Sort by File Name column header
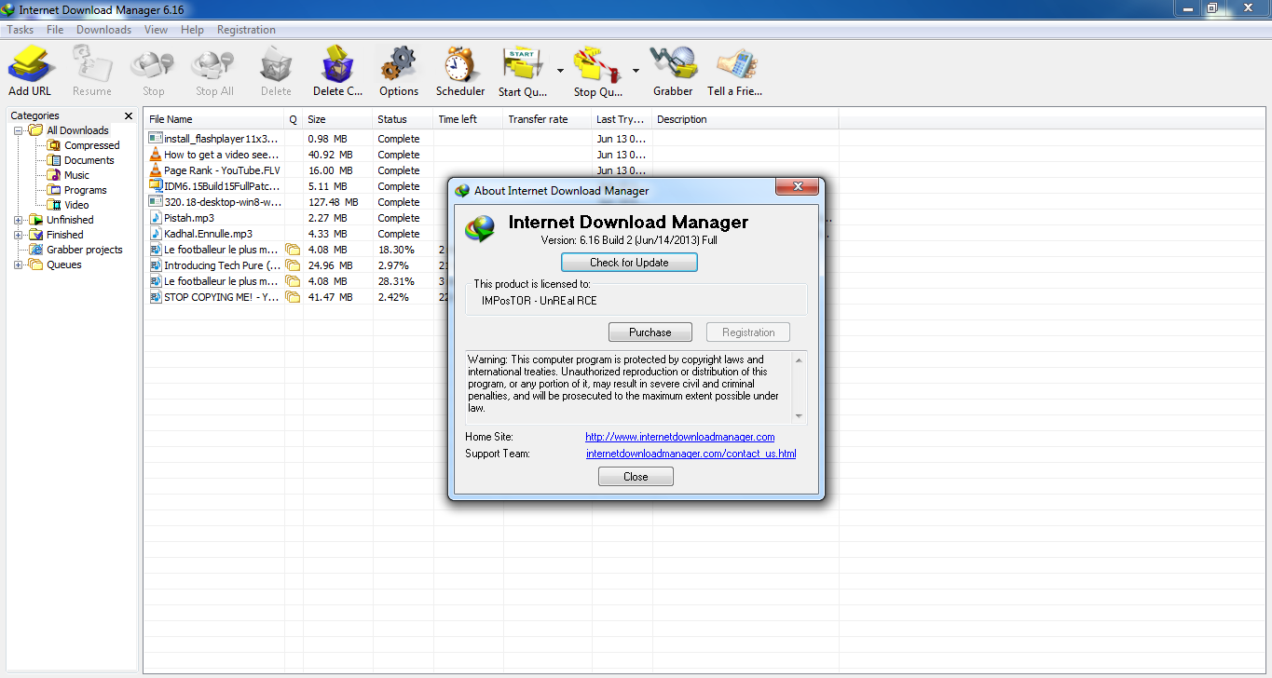 tap(214, 119)
